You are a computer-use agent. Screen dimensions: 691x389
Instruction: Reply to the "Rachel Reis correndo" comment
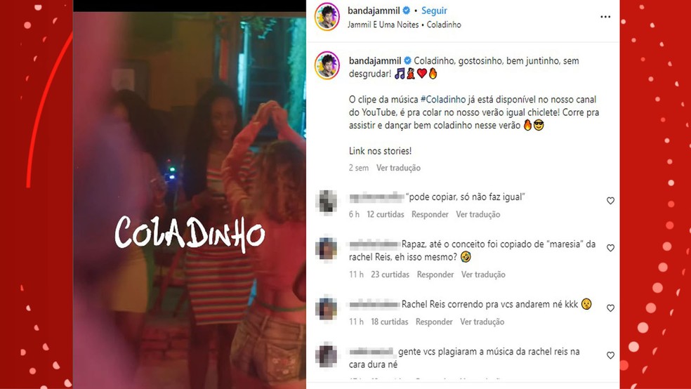tap(434, 322)
